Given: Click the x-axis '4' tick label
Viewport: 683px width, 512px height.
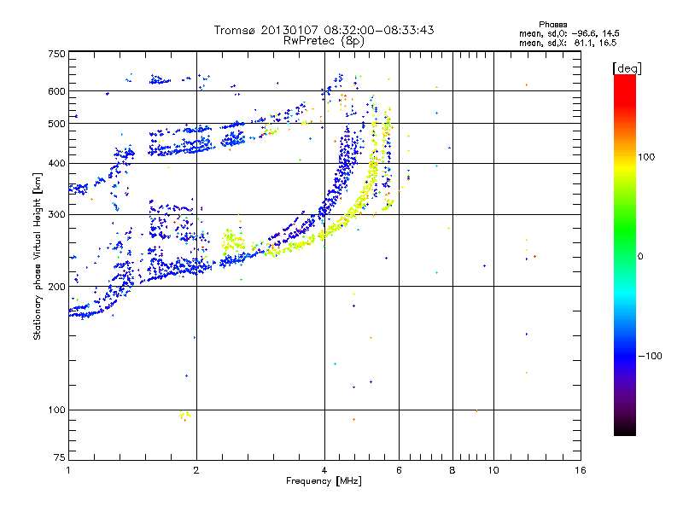Looking at the screenshot, I should pyautogui.click(x=324, y=470).
